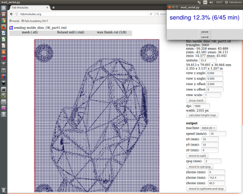Click the browser search box
The width and height of the screenshot is (243, 194).
tap(161, 14)
